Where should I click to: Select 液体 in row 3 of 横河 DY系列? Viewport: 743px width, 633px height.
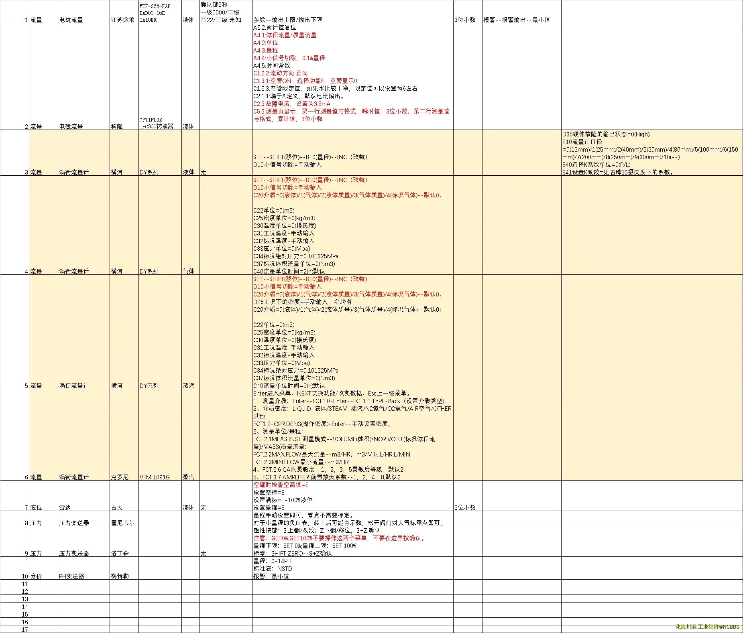(x=190, y=153)
